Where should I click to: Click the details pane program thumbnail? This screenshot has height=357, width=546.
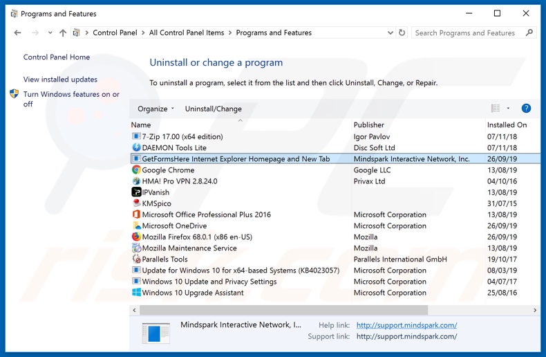[156, 333]
